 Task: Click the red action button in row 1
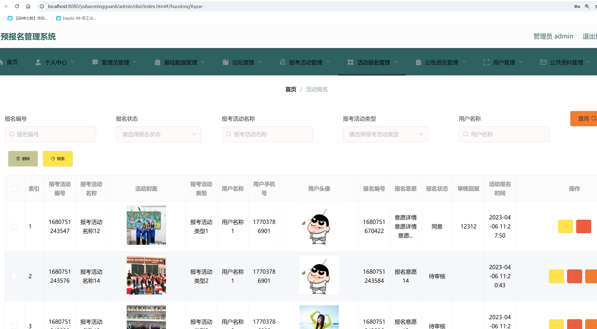[584, 226]
